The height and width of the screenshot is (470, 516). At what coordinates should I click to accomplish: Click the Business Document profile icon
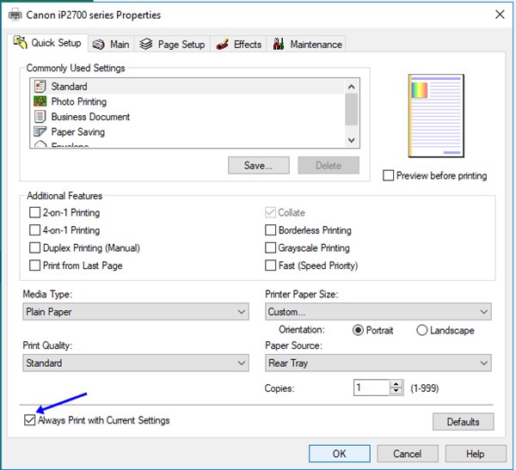coord(40,117)
